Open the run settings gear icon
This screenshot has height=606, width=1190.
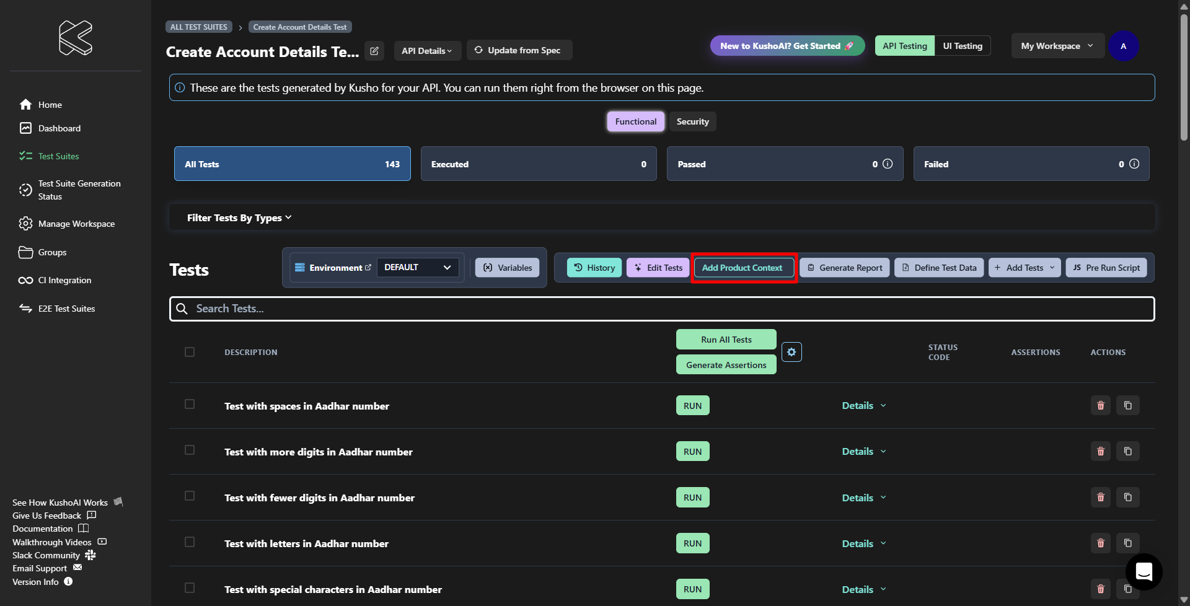(x=791, y=352)
